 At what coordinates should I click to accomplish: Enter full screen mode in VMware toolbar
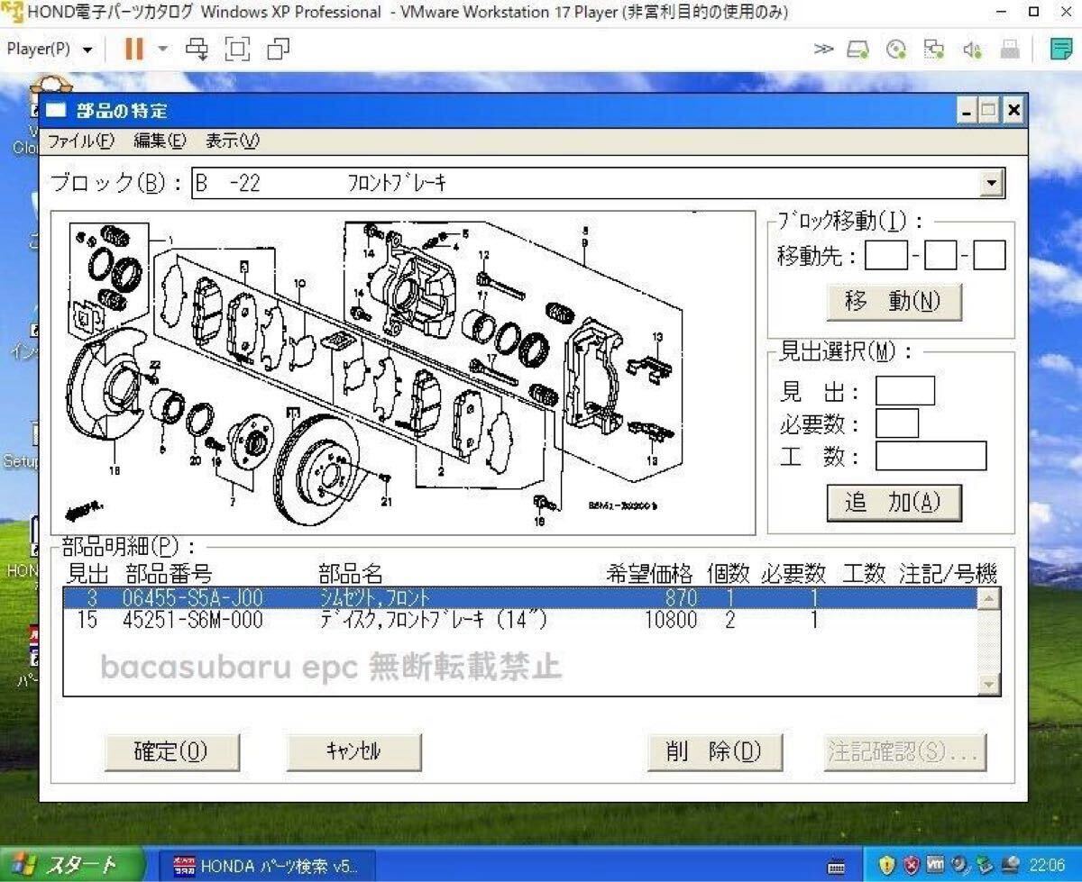pos(237,49)
